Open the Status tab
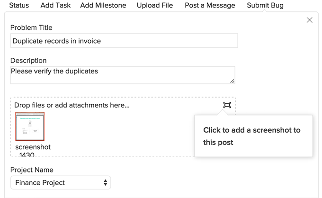 (x=19, y=6)
